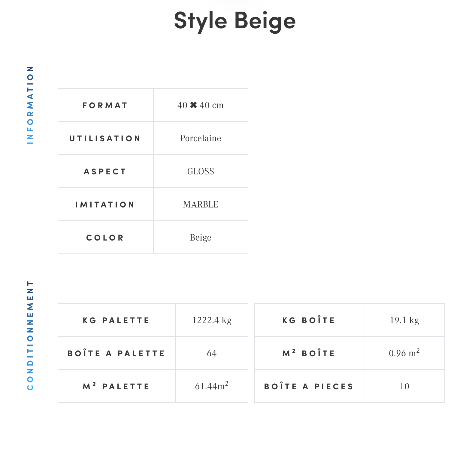Click the KG BOÎTE label
472x454 pixels.
tap(309, 321)
